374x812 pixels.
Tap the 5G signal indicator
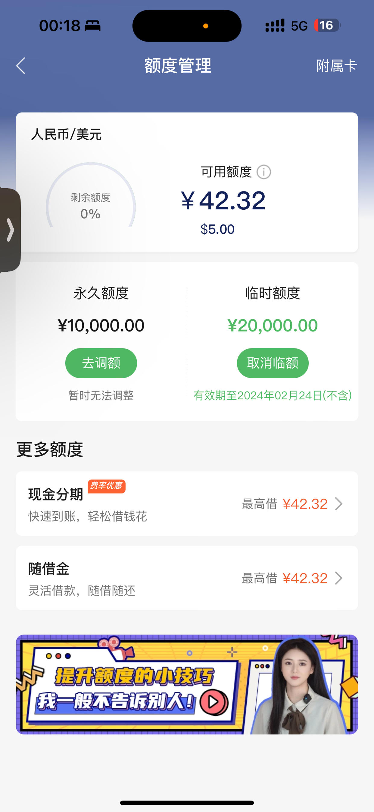(x=299, y=26)
